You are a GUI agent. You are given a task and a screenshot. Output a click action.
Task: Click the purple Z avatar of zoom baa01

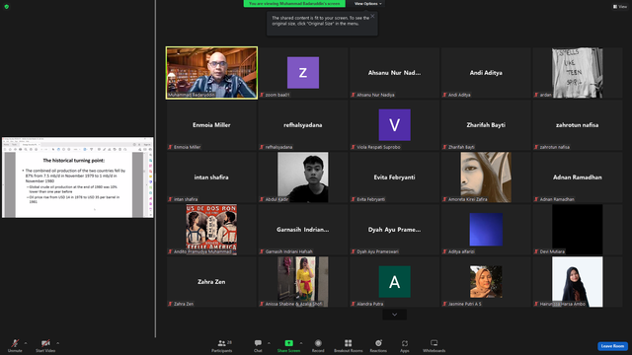(x=303, y=72)
